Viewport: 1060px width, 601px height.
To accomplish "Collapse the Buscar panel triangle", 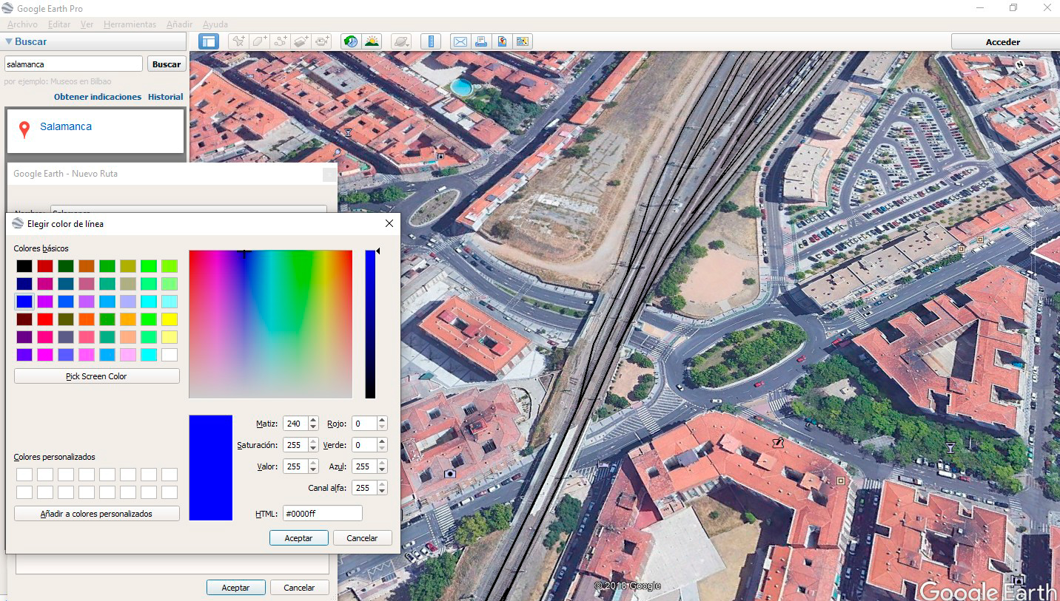I will pos(9,42).
